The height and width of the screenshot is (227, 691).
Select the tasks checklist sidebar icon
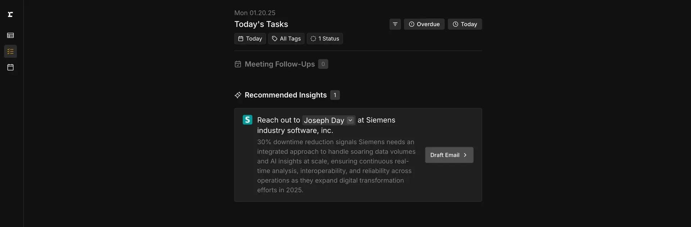point(10,51)
